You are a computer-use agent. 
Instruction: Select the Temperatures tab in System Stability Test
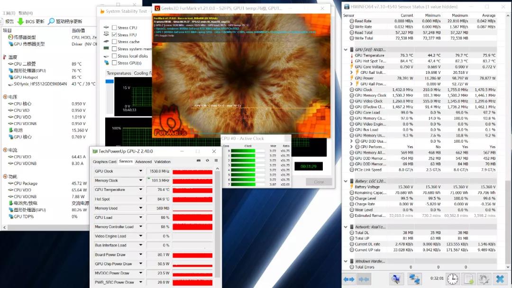pos(119,73)
